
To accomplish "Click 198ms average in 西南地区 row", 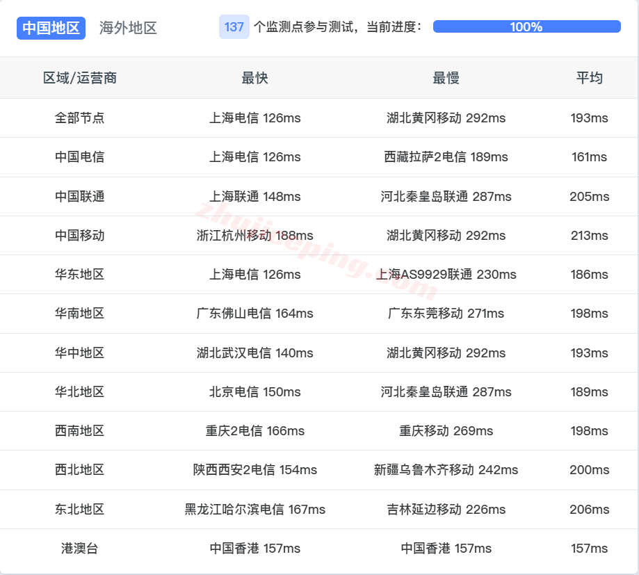I will (x=589, y=431).
